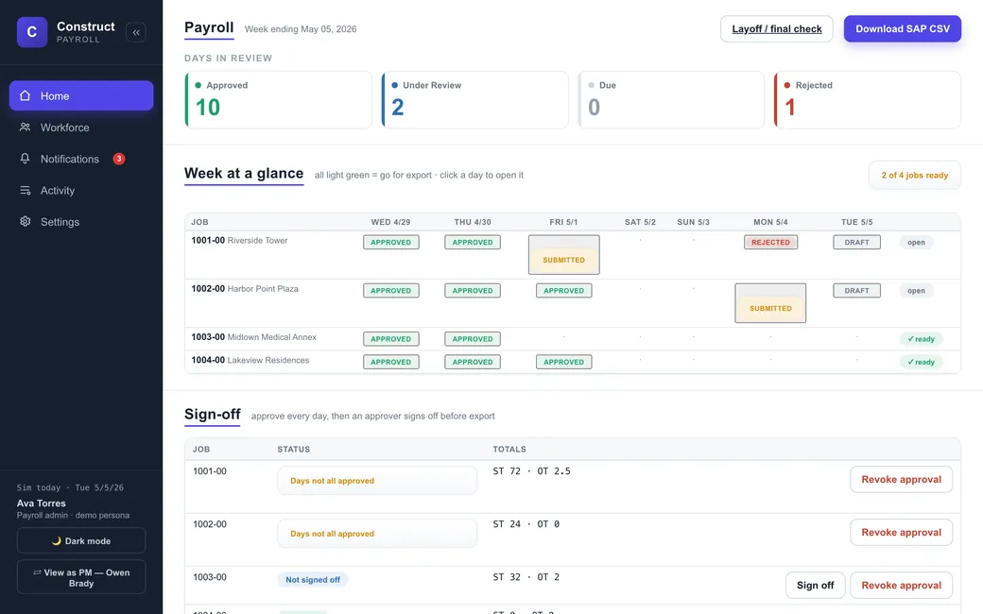Revoke approval for job 1001-00
Image resolution: width=983 pixels, height=614 pixels.
[x=901, y=479]
